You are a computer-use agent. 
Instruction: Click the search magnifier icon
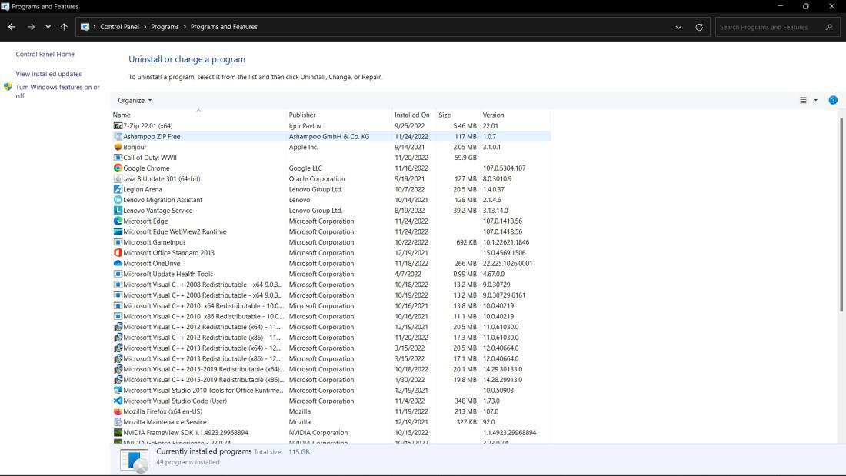tap(829, 27)
